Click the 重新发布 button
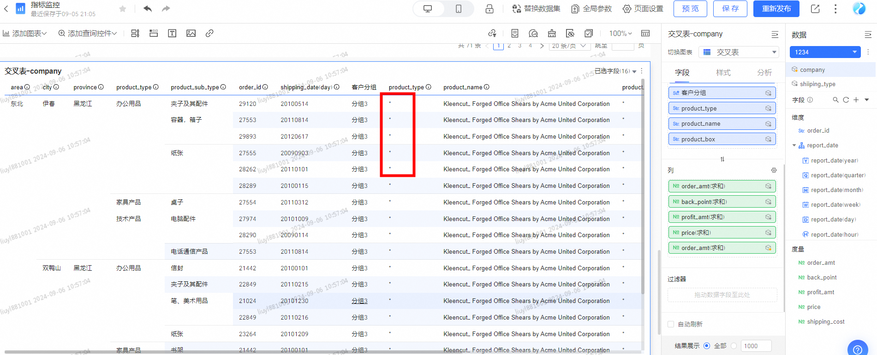The image size is (877, 355). [776, 9]
